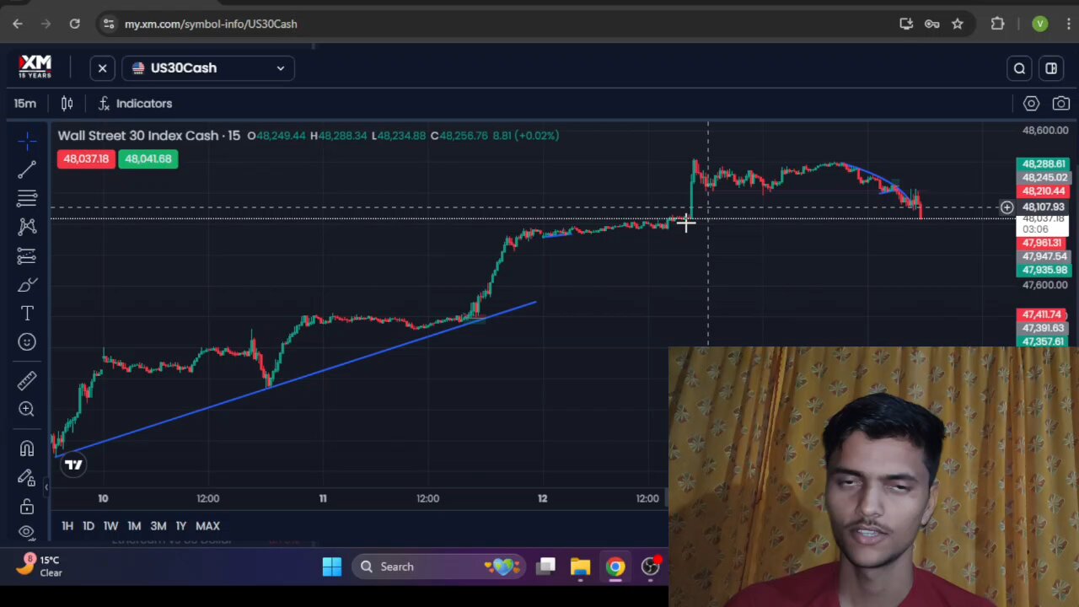Reload the browser page

point(74,24)
